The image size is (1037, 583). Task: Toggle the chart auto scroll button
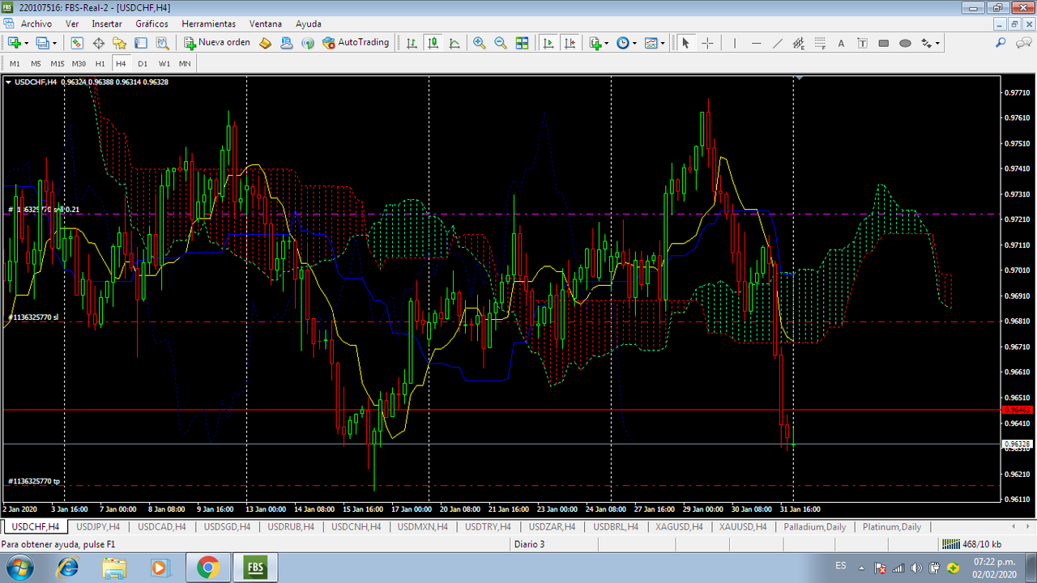tap(549, 43)
